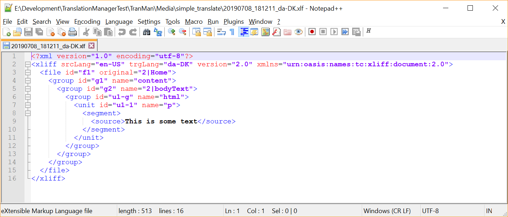This screenshot has width=508, height=217.
Task: Open the Window menu
Action: tap(261, 22)
